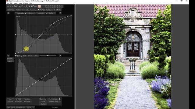Open the File menu
Viewport: 195px width, 109px height.
[x=8, y=3]
